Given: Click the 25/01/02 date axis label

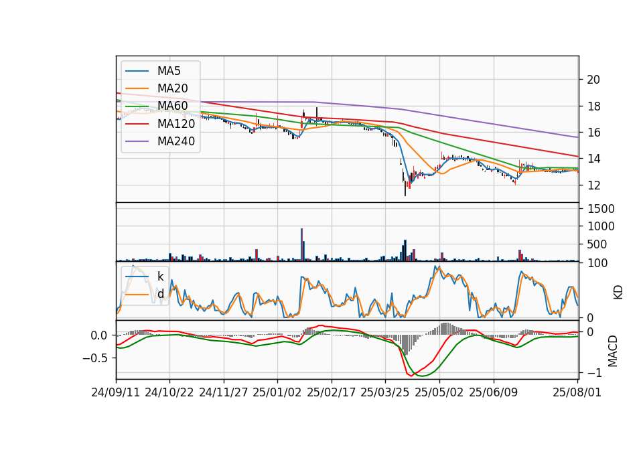Looking at the screenshot, I should (x=277, y=392).
